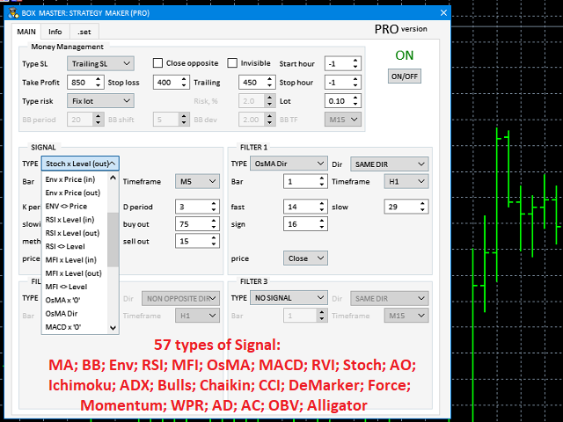563x422 pixels.
Task: Increase Filter 1 Bar with up arrow
Action: coord(322,178)
